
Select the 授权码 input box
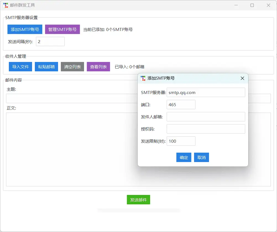coord(206,129)
